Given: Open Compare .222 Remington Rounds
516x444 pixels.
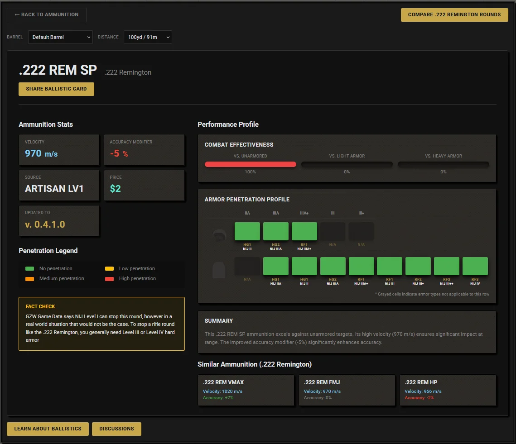Looking at the screenshot, I should (454, 15).
